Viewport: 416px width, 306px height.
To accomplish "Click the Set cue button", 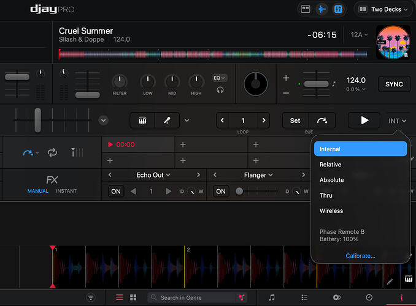I will tap(295, 121).
